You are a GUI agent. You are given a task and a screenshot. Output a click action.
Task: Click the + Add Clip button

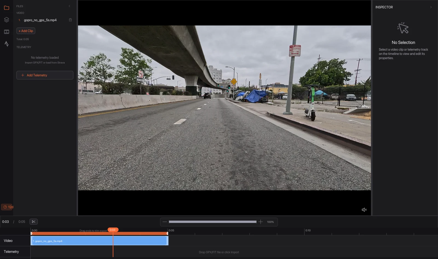click(x=26, y=31)
